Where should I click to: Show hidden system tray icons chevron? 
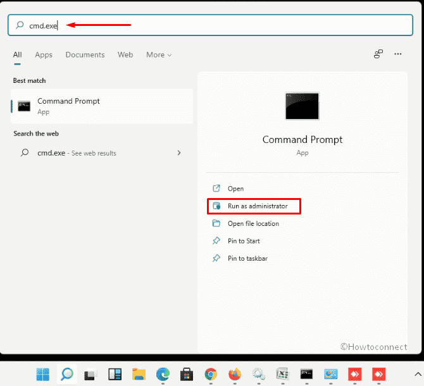[x=418, y=375]
